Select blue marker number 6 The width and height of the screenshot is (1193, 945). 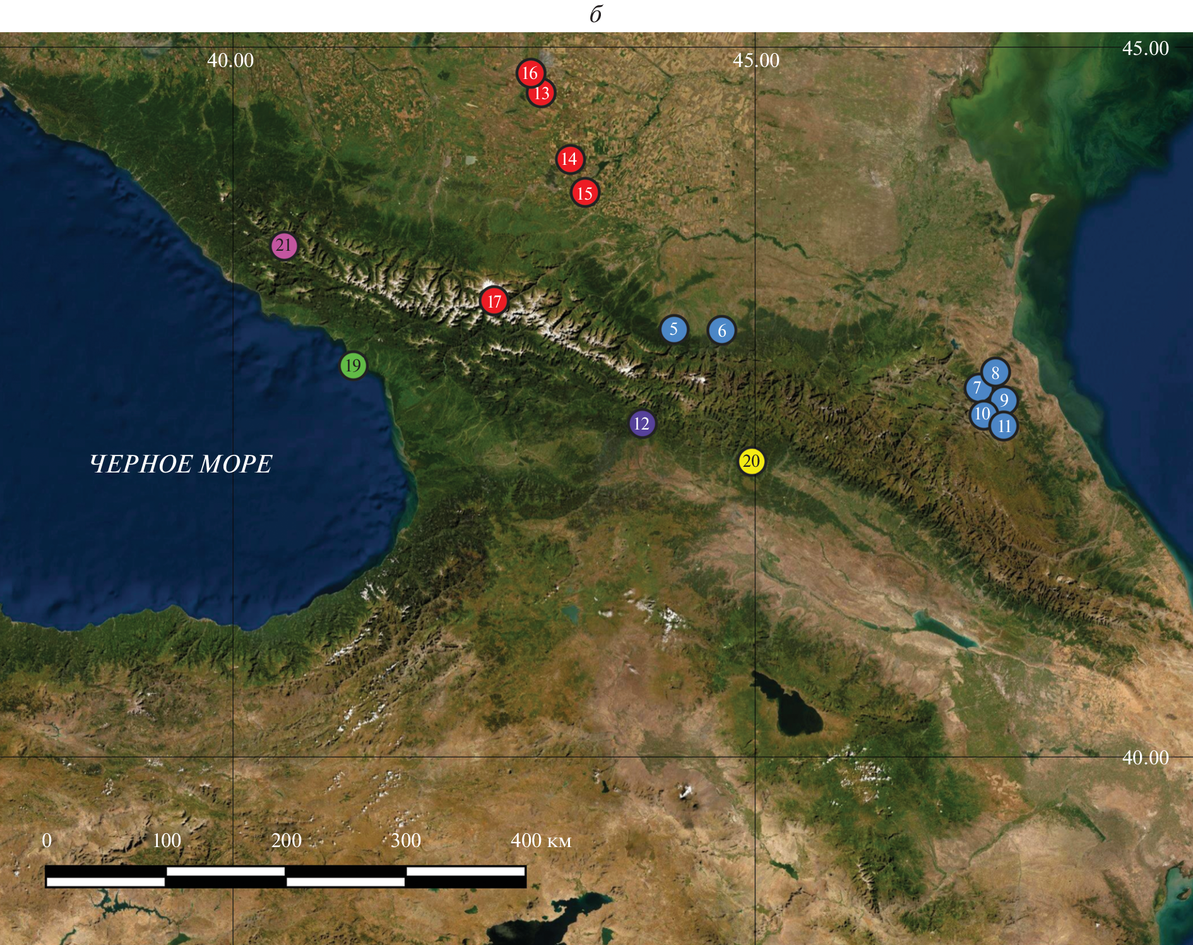[x=721, y=330]
